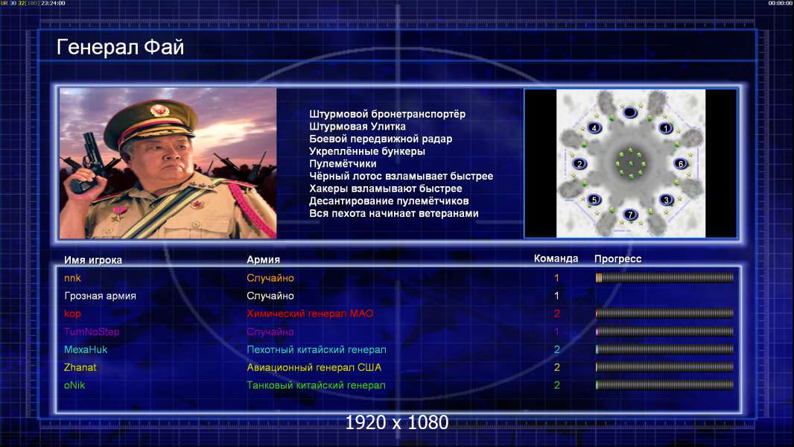Click start position 7 on the minimap
794x447 pixels.
pyautogui.click(x=630, y=215)
